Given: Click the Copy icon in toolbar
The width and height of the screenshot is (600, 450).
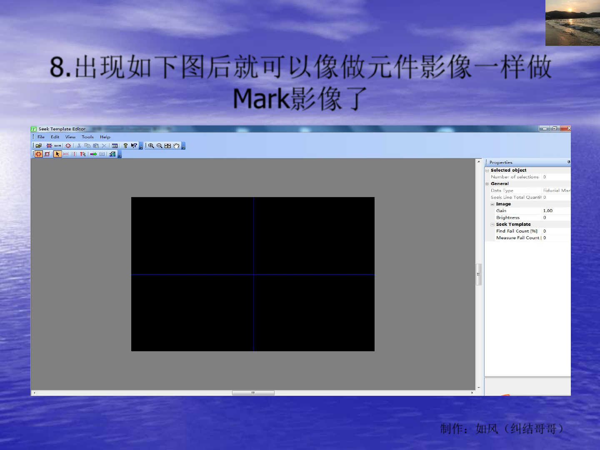Looking at the screenshot, I should click(x=87, y=146).
